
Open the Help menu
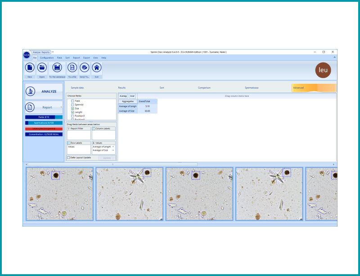pos(104,58)
